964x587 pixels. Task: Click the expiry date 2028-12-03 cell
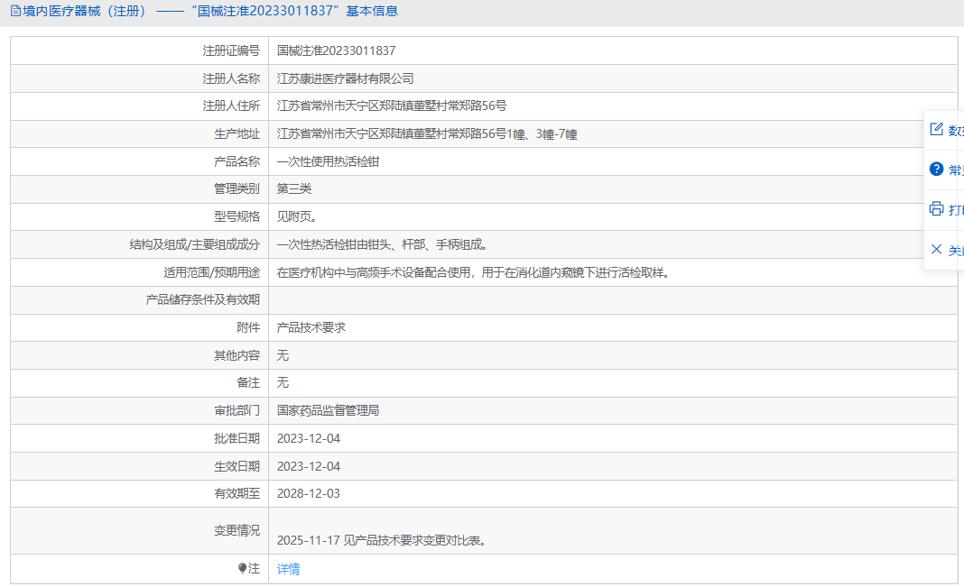(309, 494)
